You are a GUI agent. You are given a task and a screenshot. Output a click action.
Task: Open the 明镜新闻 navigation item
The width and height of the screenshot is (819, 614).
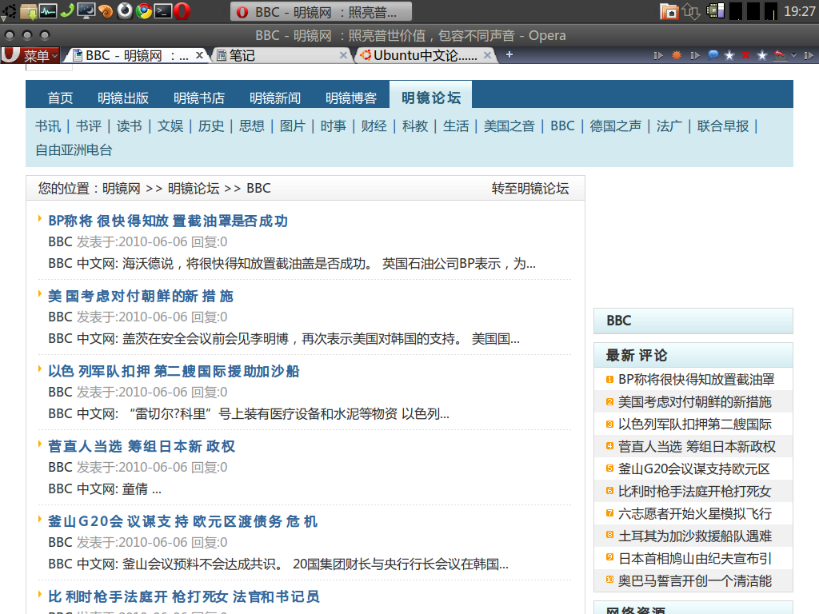click(x=275, y=98)
